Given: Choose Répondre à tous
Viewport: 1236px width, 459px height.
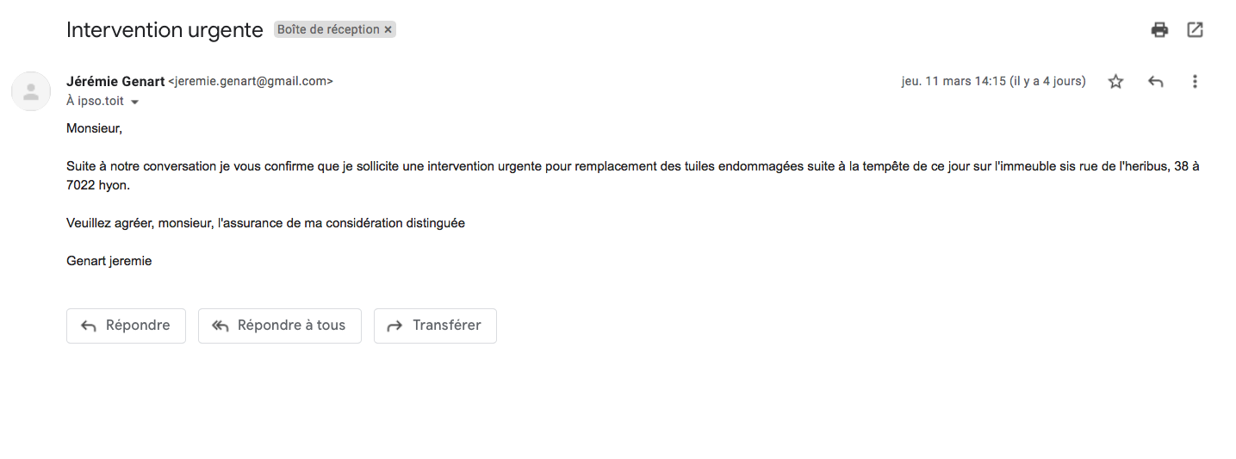Looking at the screenshot, I should [279, 326].
